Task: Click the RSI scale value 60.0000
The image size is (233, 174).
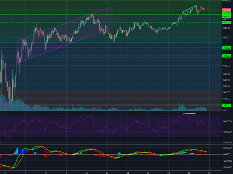Action: click(227, 121)
